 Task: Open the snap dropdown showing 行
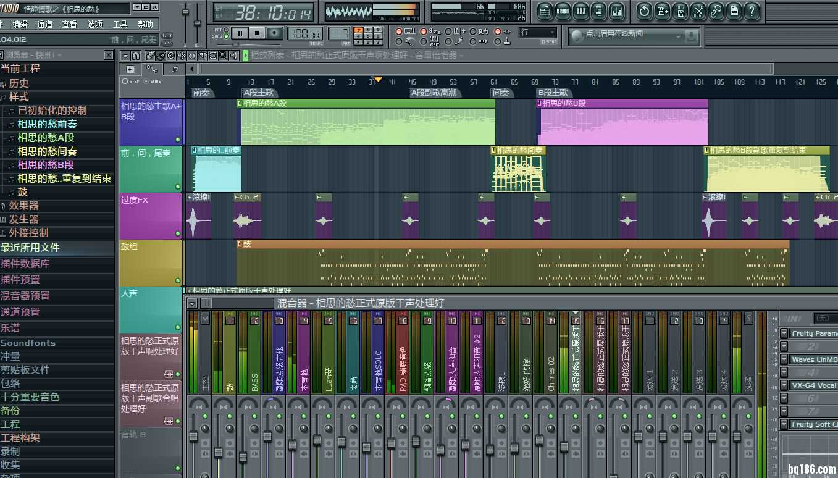(x=537, y=33)
